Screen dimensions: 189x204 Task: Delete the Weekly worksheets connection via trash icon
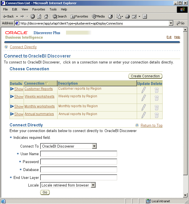(157, 98)
